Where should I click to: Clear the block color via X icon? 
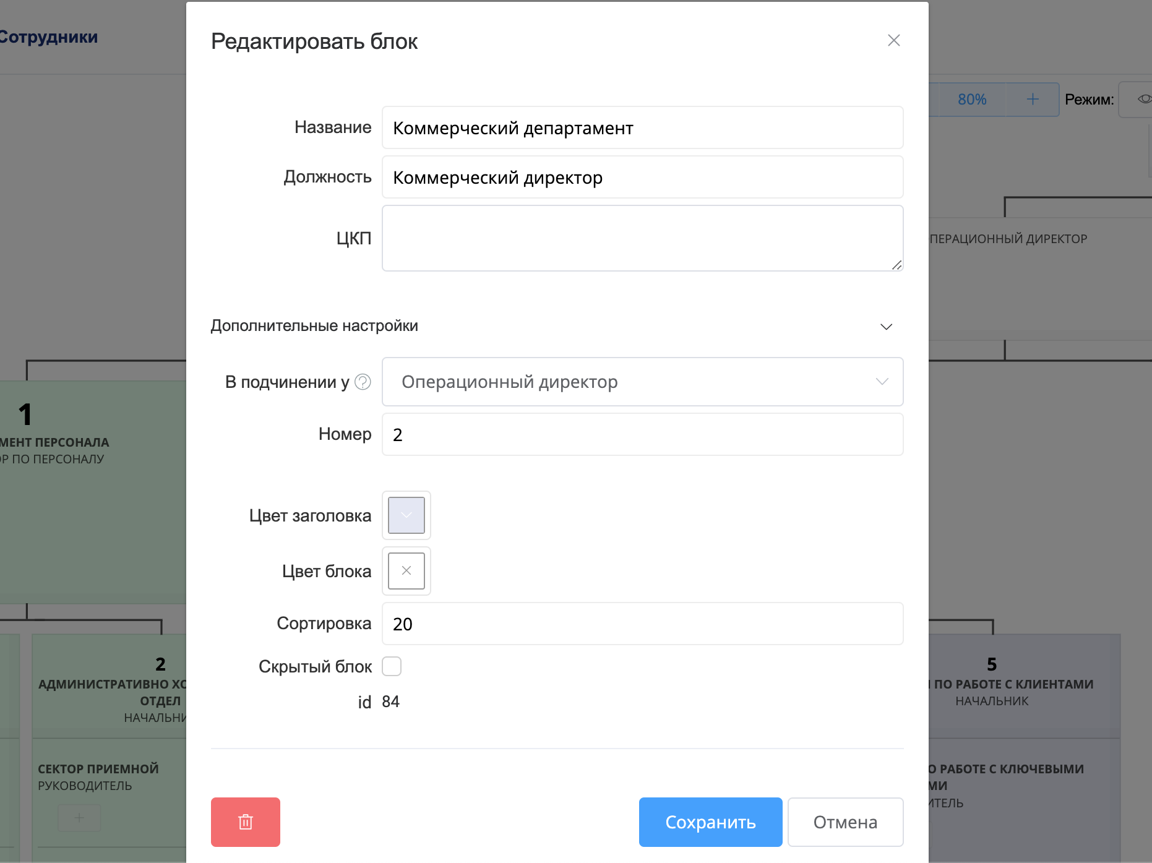pos(406,571)
